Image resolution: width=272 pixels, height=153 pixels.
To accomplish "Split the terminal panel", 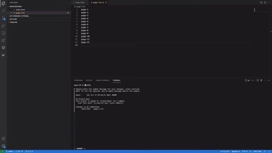I will pyautogui.click(x=258, y=80).
